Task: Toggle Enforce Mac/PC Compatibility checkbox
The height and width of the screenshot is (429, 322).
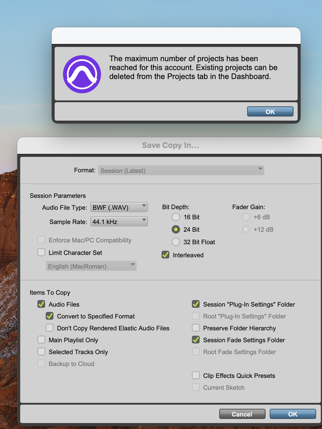Action: (41, 240)
